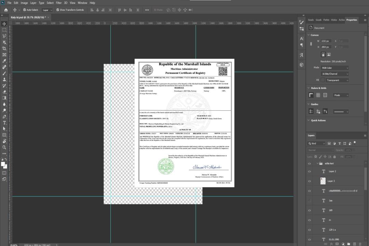Open the File menu
This screenshot has width=369, height=246.
[x=9, y=3]
